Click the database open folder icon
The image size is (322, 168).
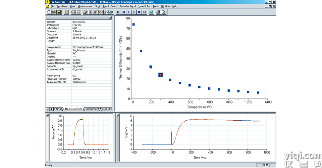click(x=85, y=12)
